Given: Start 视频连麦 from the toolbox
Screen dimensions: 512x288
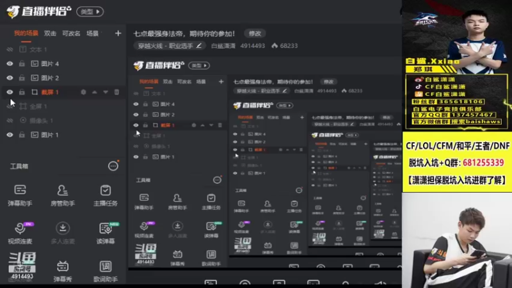Looking at the screenshot, I should (20, 233).
